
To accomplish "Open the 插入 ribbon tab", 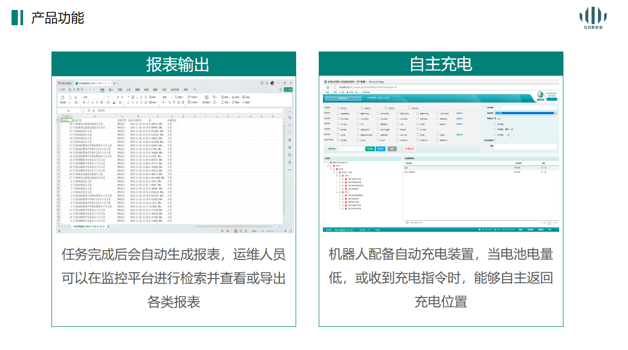I will (x=111, y=90).
